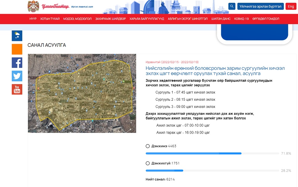298x187 pixels.
Task: Click the search magnifier icon
Action: click(x=232, y=6)
